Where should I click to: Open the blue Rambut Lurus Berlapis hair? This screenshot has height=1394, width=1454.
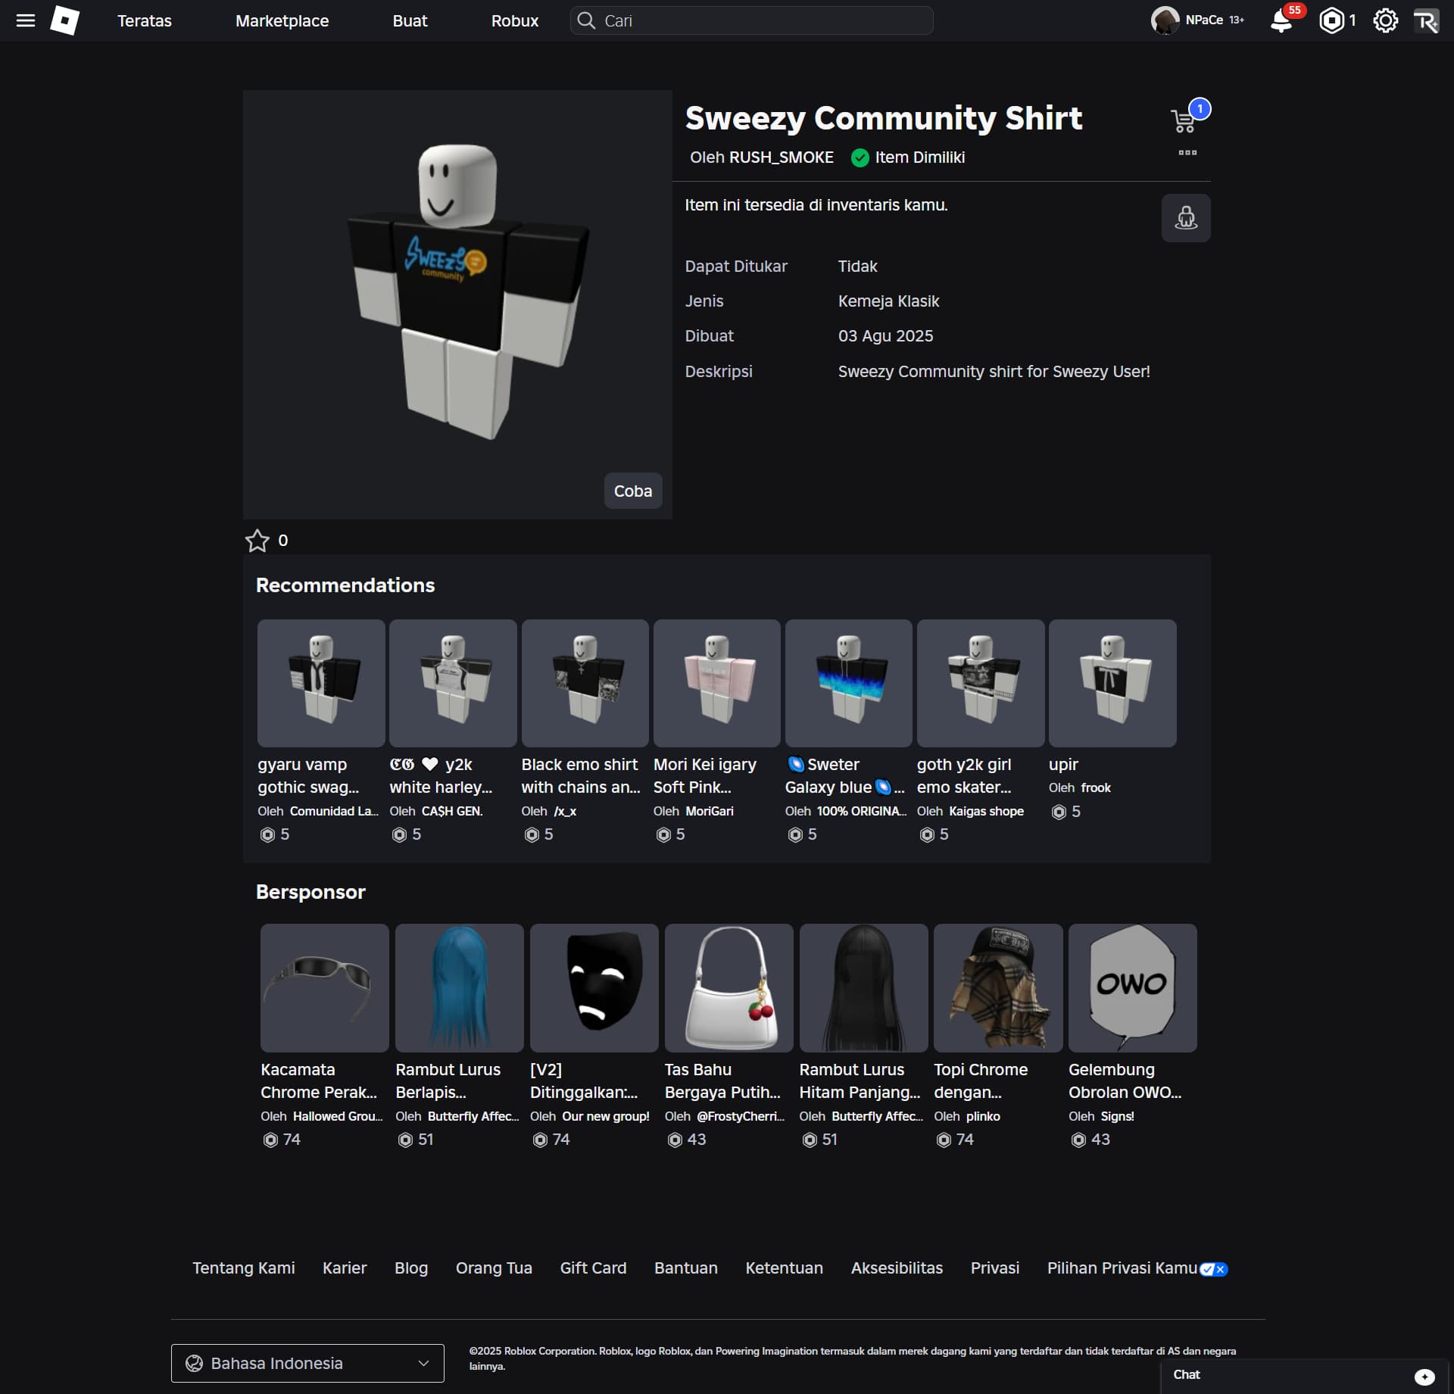click(460, 987)
